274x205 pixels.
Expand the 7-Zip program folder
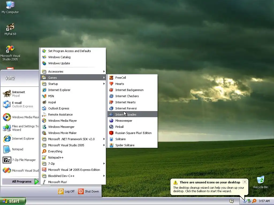pos(73,164)
